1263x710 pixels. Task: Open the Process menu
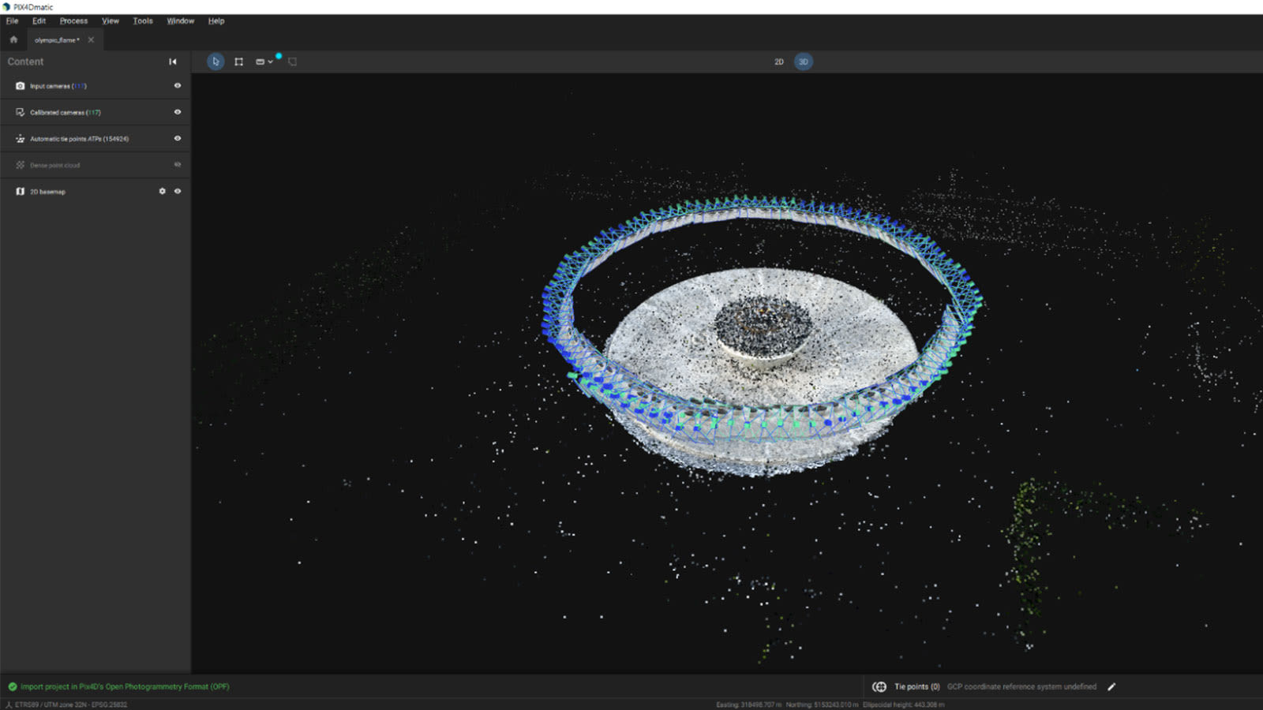pyautogui.click(x=73, y=21)
